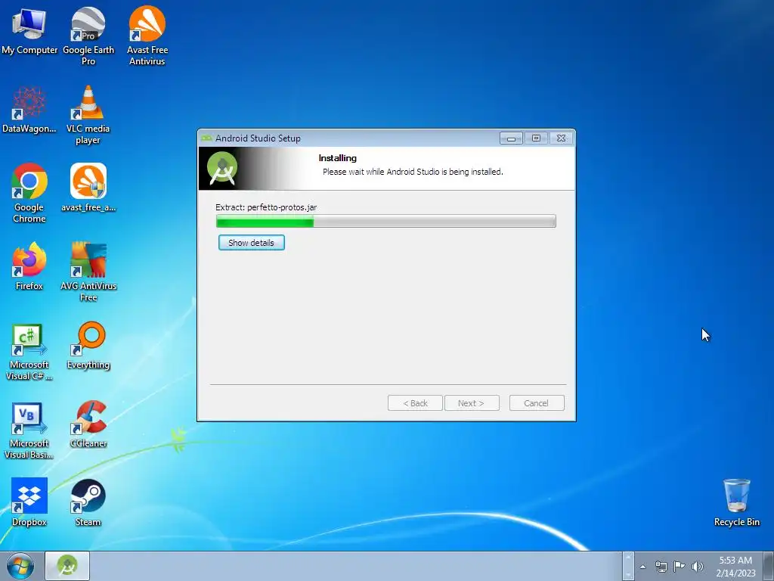Viewport: 774px width, 581px height.
Task: Close the Android Studio Setup window
Action: pos(562,138)
